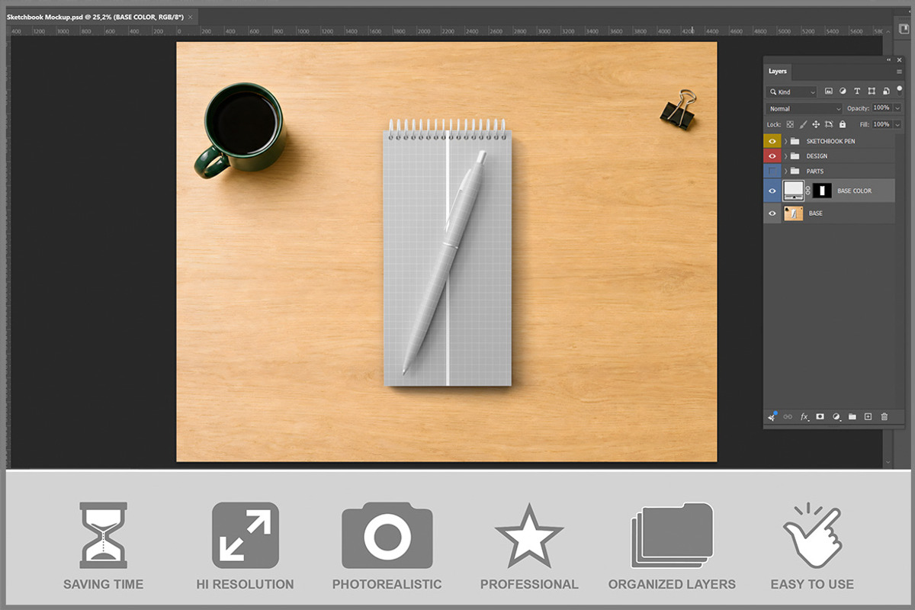Click the ORGANIZED LAYERS folder icon
Image resolution: width=915 pixels, height=610 pixels.
pos(672,535)
